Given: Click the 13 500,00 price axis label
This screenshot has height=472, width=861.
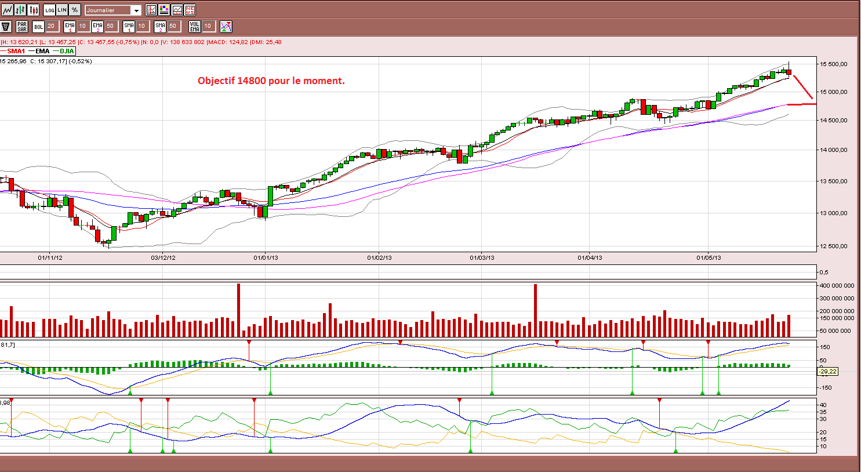Looking at the screenshot, I should coord(834,181).
